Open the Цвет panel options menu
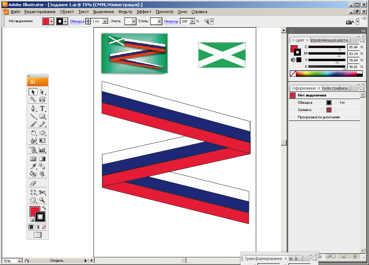The height and width of the screenshot is (265, 369). coord(362,41)
